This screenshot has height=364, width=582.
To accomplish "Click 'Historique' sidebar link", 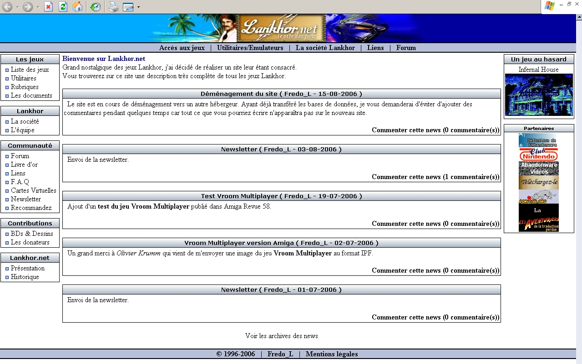I will pos(25,277).
